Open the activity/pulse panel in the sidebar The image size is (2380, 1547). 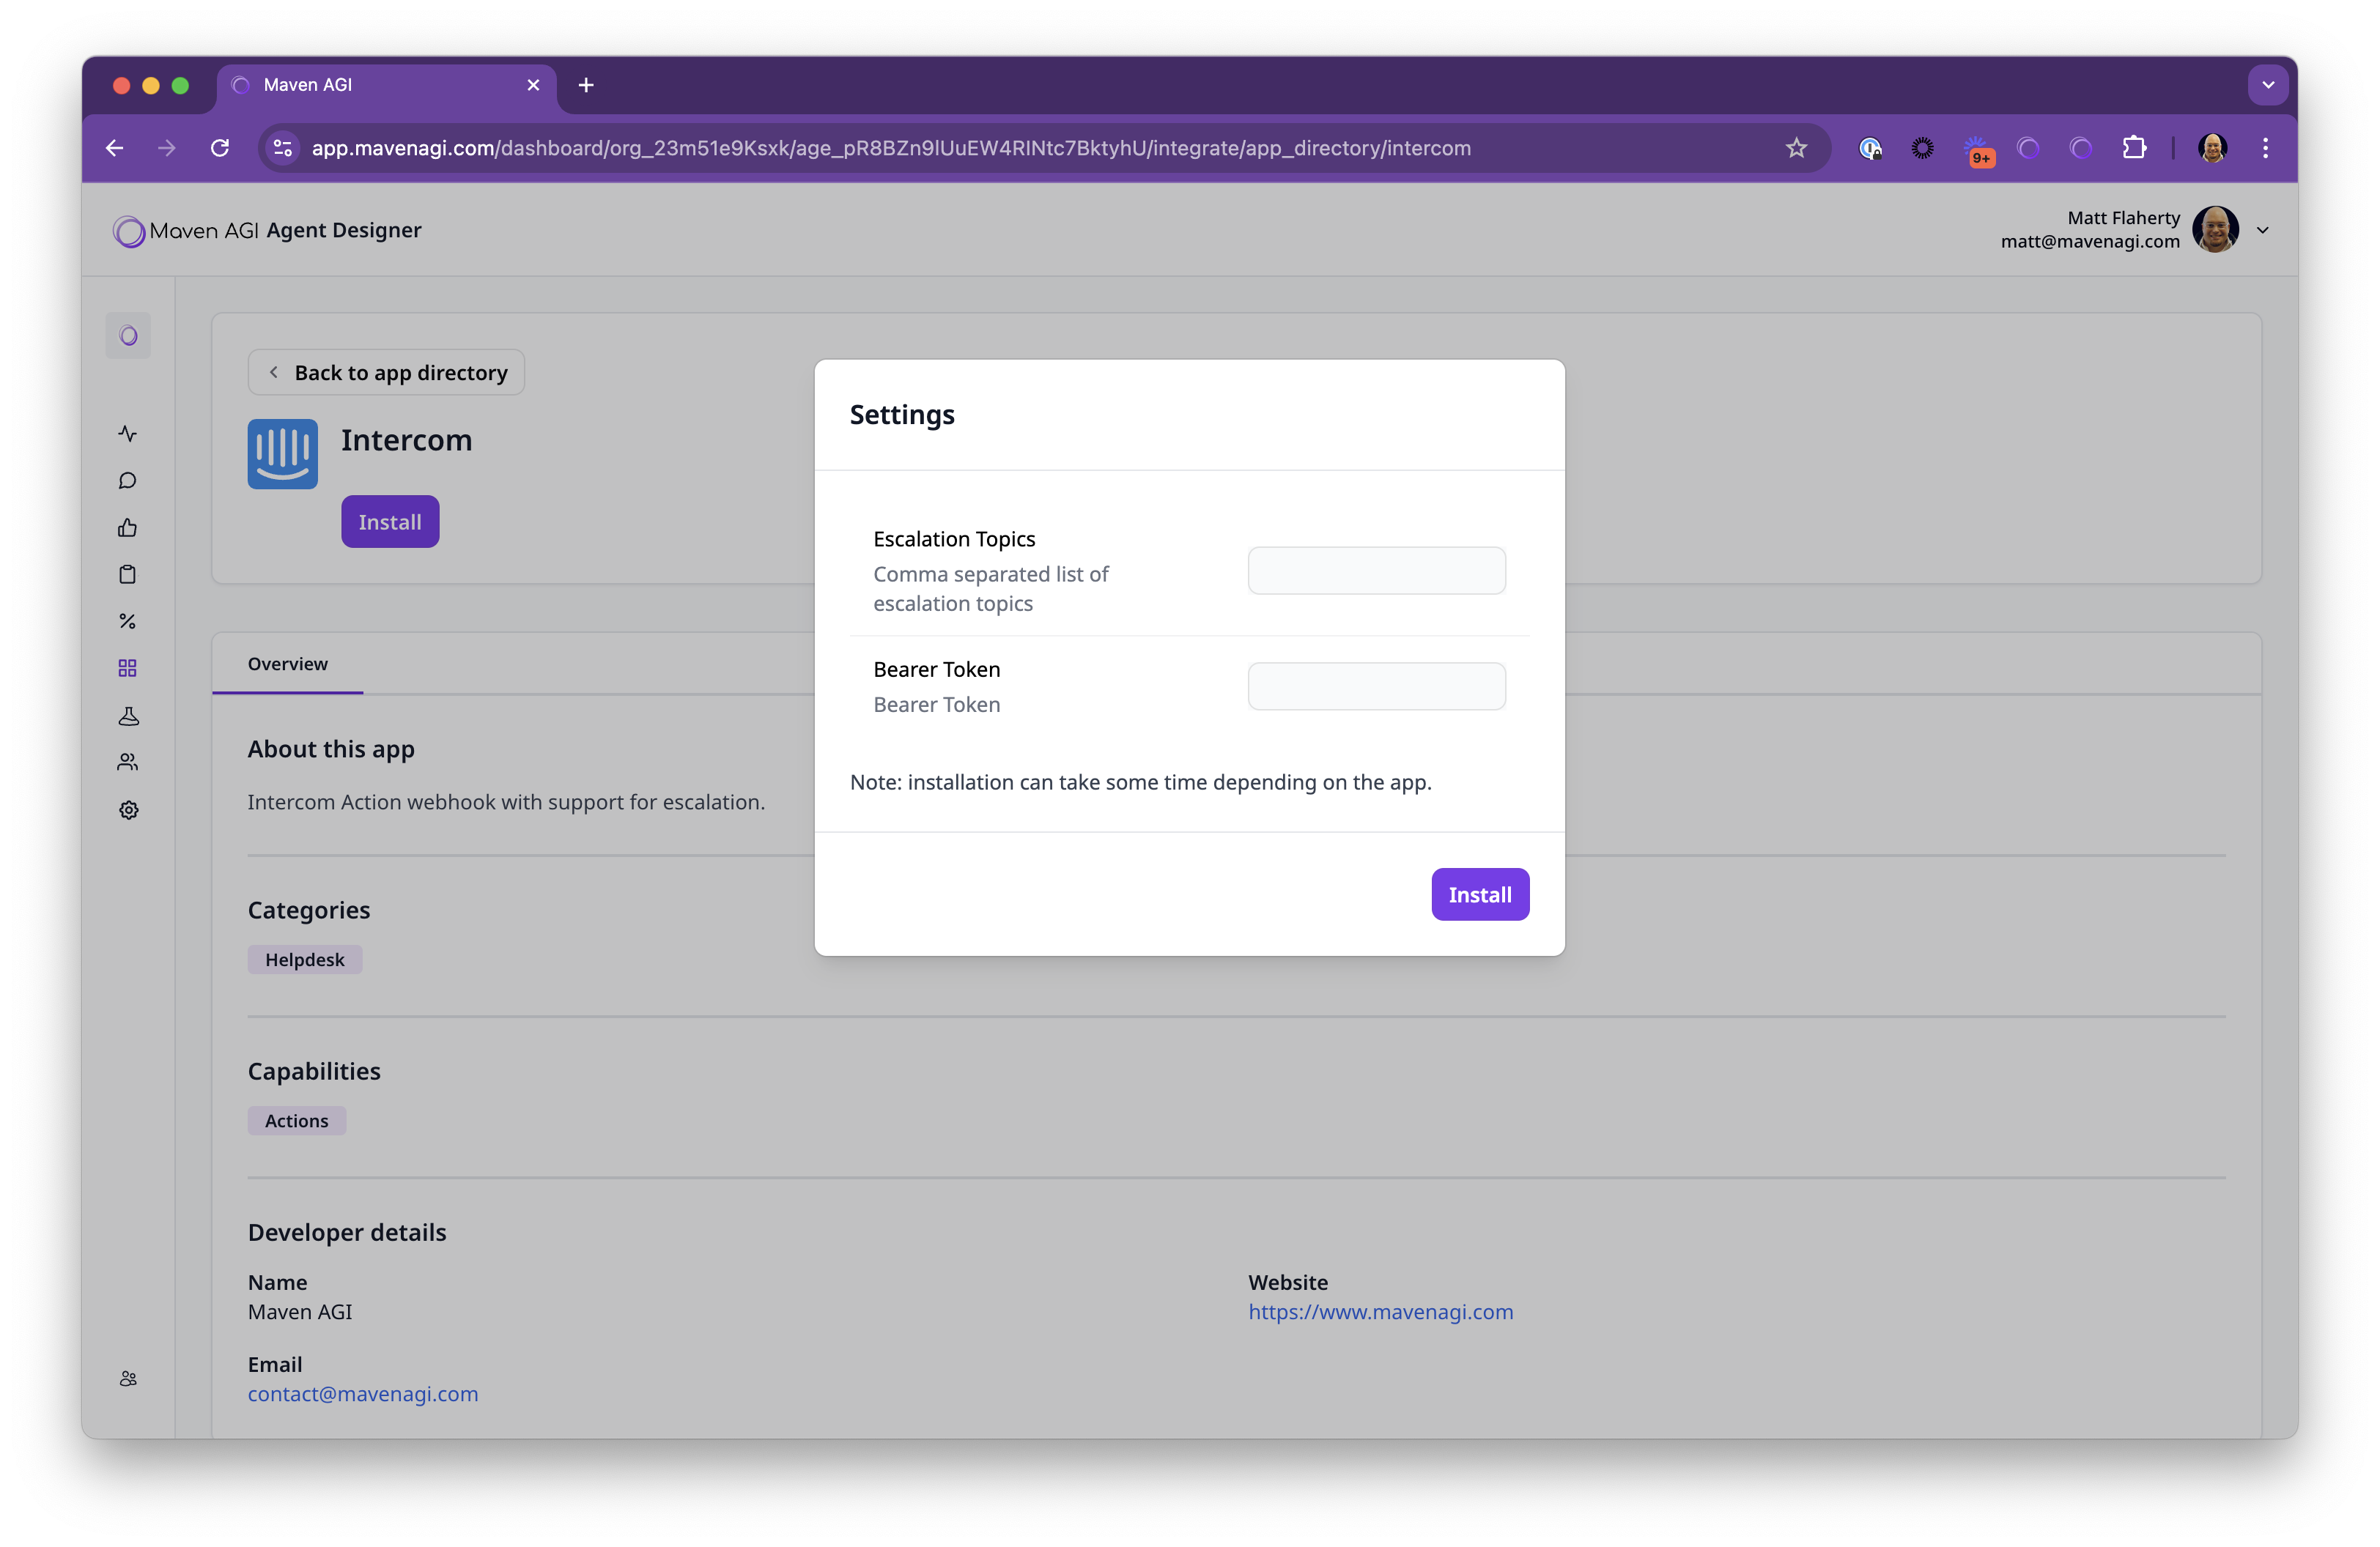tap(128, 434)
